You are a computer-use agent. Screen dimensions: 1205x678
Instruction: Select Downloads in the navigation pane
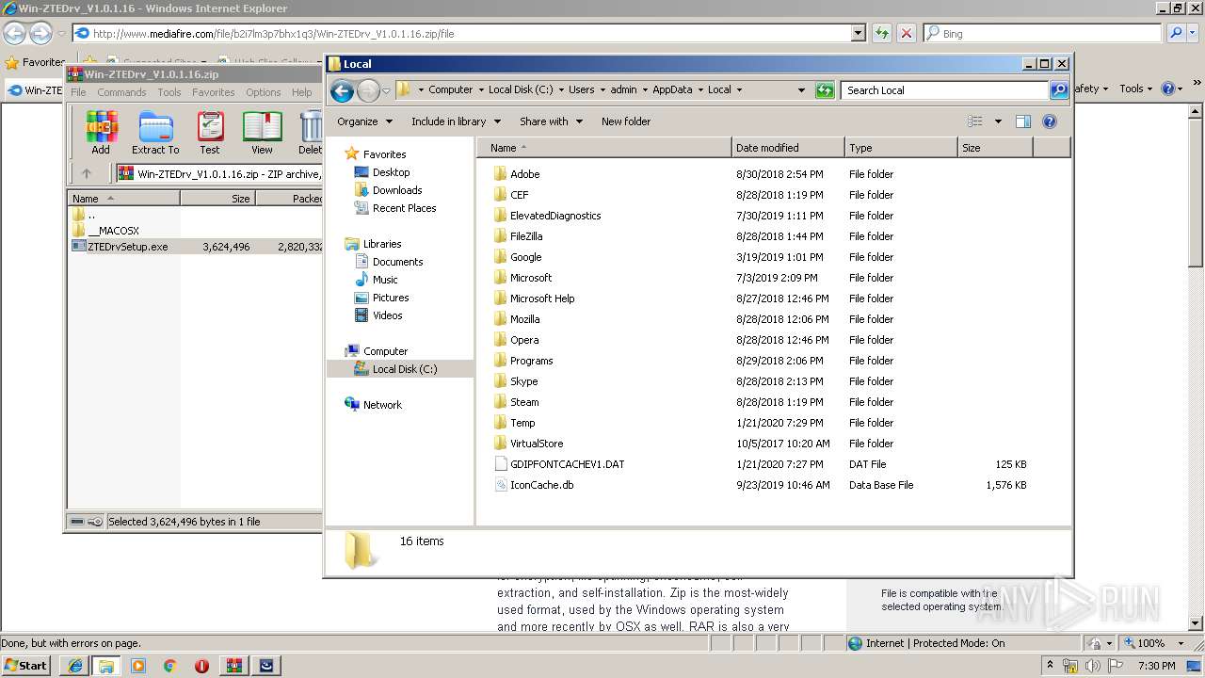(x=397, y=190)
